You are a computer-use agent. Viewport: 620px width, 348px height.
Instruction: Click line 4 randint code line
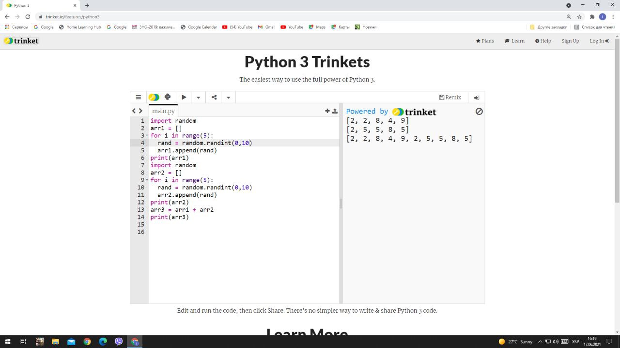[204, 143]
